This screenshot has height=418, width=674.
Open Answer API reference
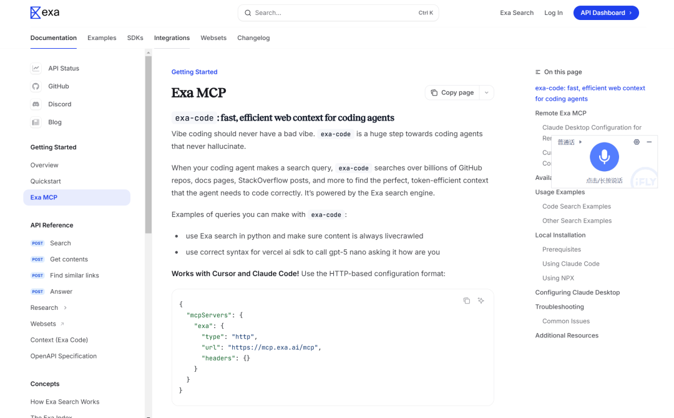pos(61,291)
